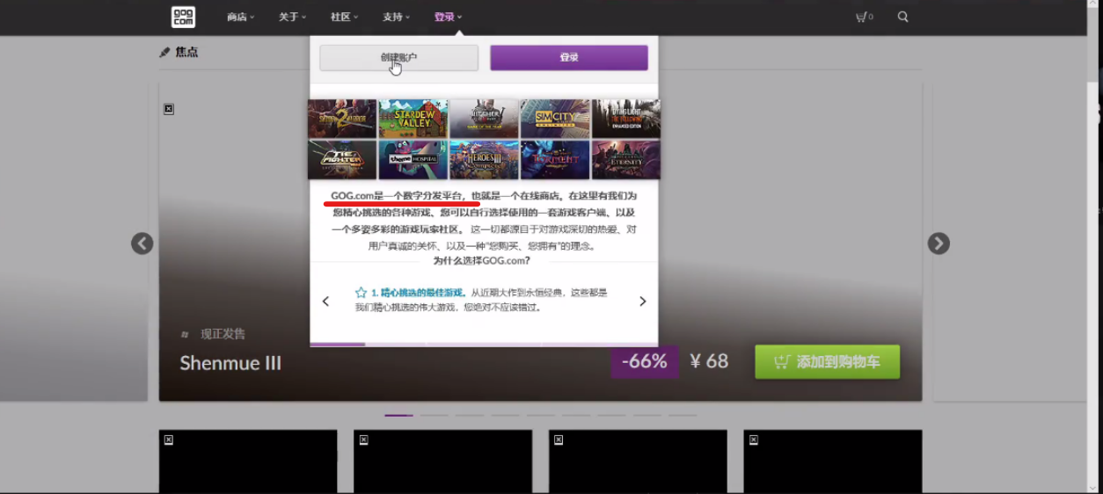1103x494 pixels.
Task: Click the search magnifier icon
Action: pos(902,17)
